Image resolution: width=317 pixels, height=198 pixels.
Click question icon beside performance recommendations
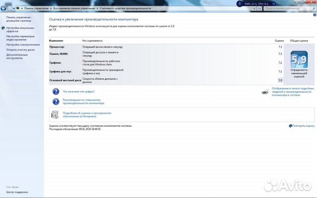pos(56,101)
